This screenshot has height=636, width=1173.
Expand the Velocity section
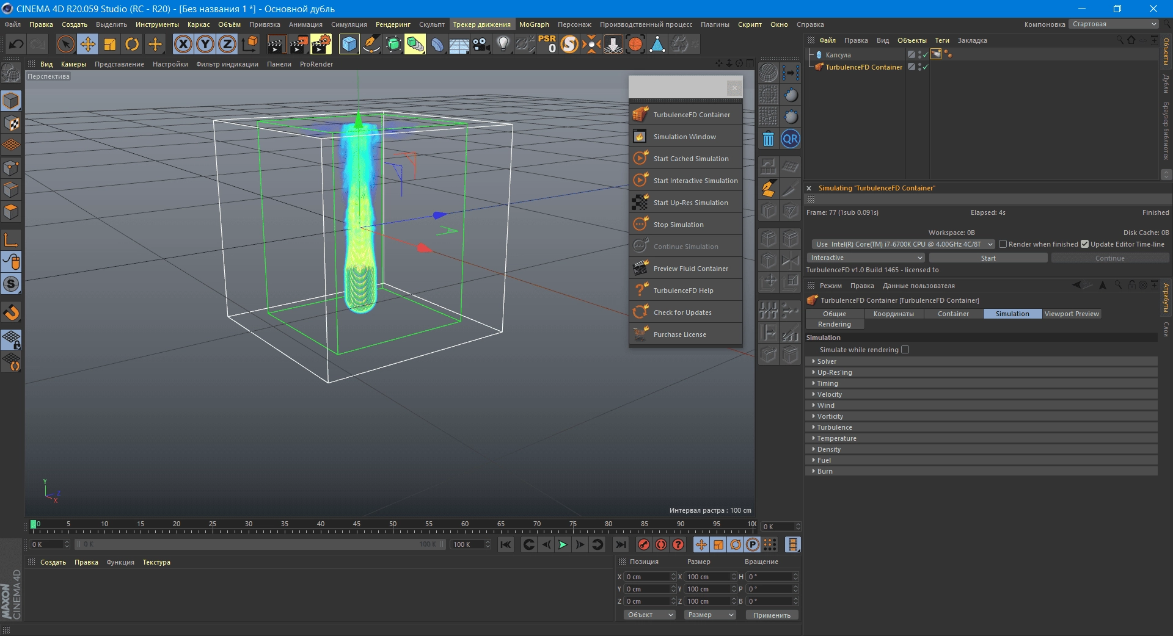[x=981, y=394]
